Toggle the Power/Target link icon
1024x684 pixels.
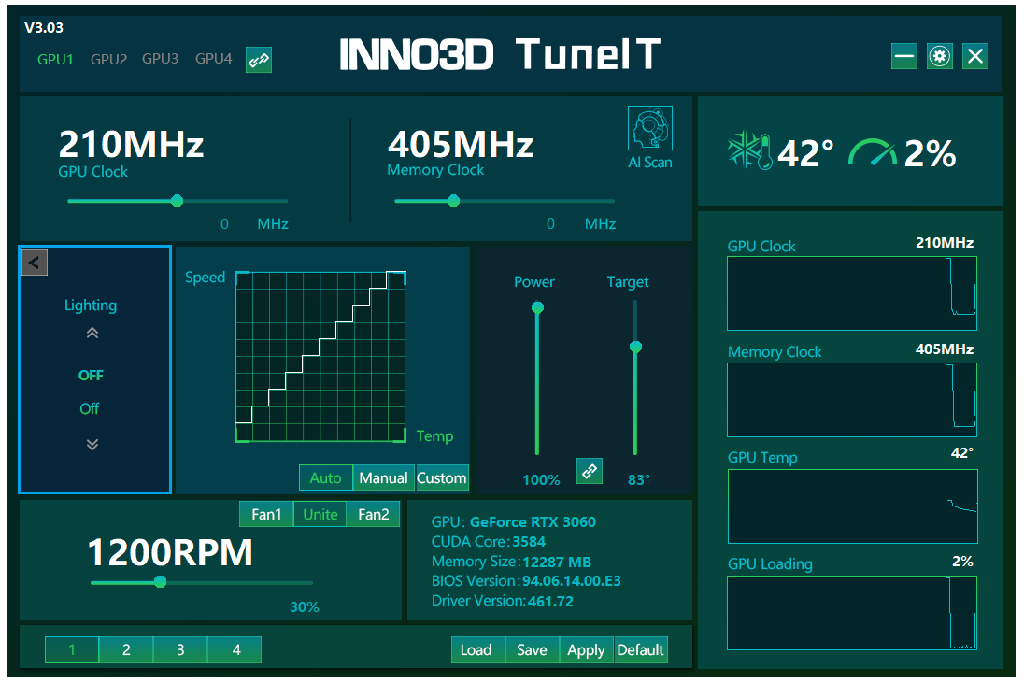(589, 471)
